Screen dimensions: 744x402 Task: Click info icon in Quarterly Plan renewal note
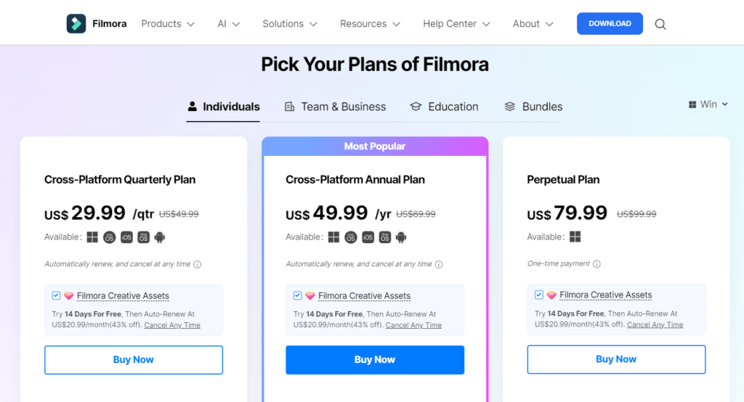click(x=198, y=265)
